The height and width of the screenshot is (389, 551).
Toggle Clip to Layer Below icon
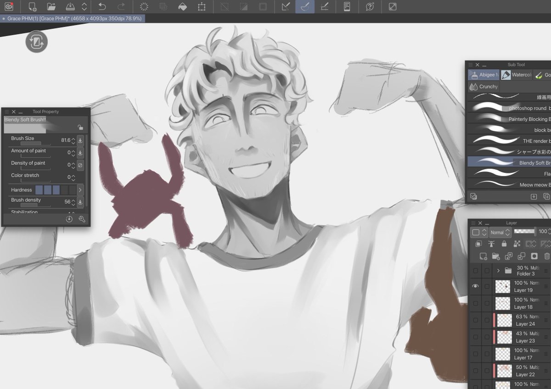[479, 244]
